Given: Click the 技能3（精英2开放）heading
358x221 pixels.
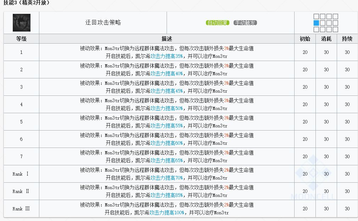Looking at the screenshot, I should pyautogui.click(x=27, y=2).
